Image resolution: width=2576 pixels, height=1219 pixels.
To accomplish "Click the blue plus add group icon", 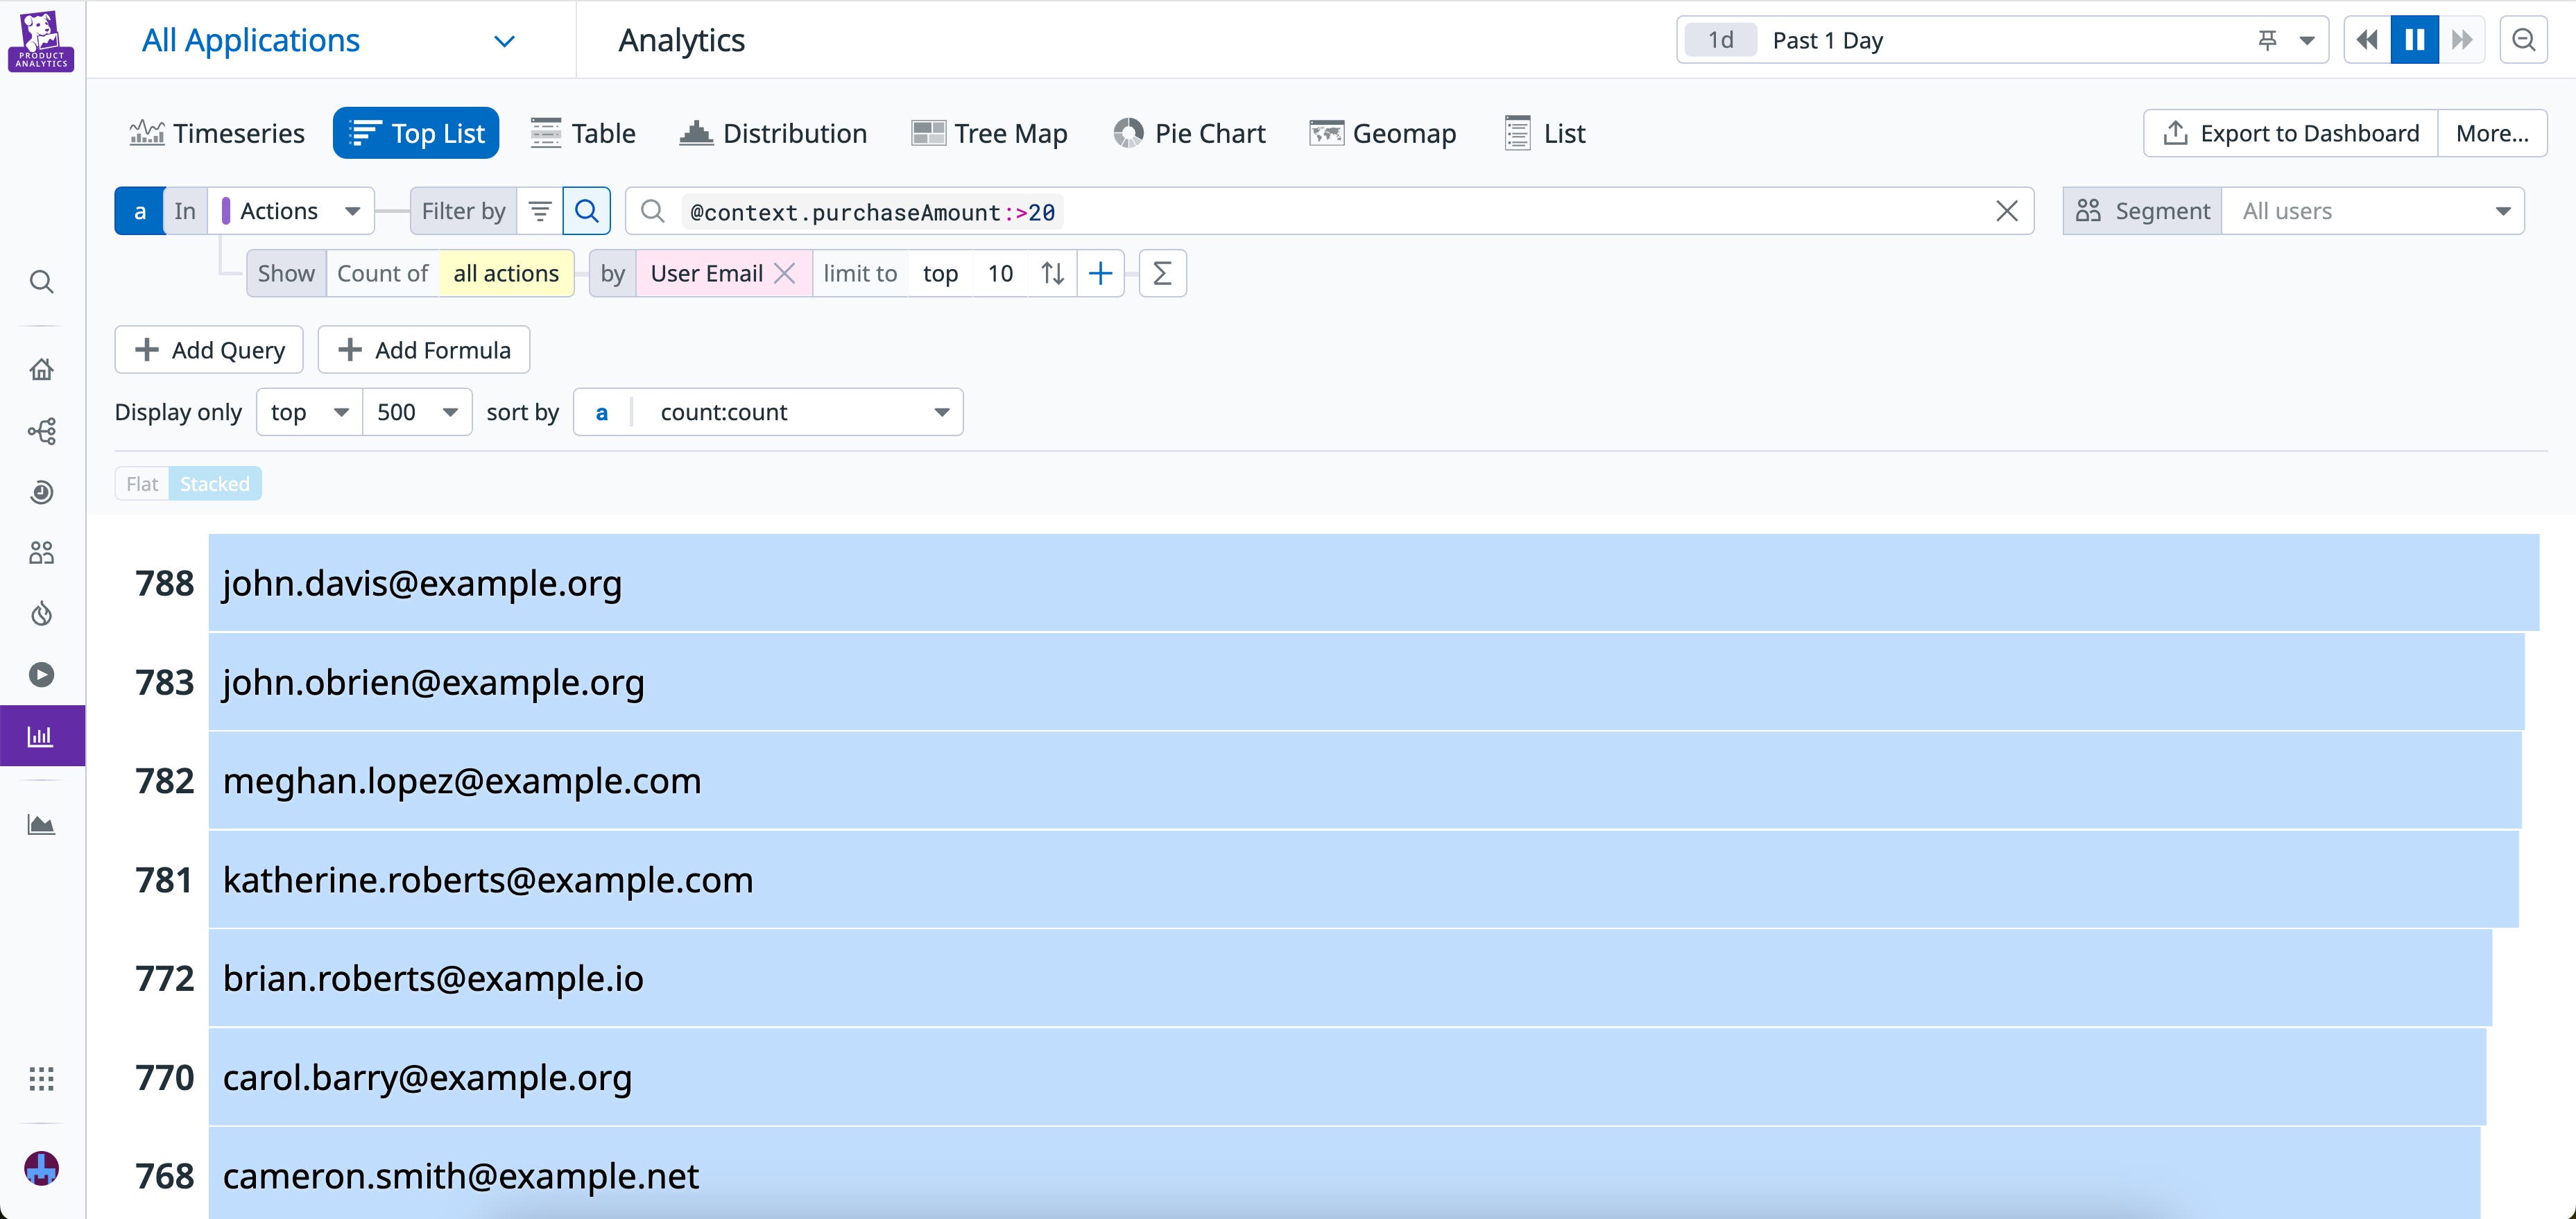I will click(1100, 273).
